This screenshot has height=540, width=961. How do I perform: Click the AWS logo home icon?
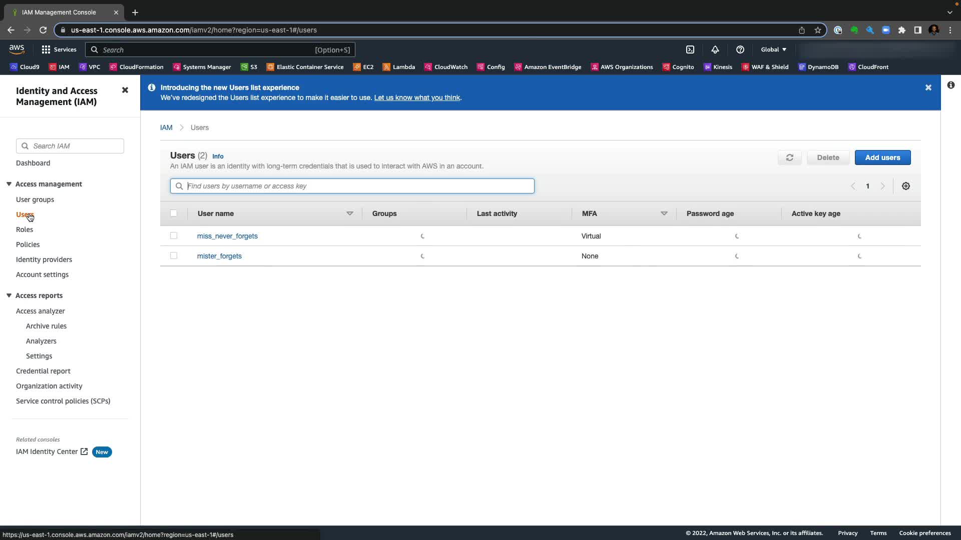pyautogui.click(x=17, y=49)
